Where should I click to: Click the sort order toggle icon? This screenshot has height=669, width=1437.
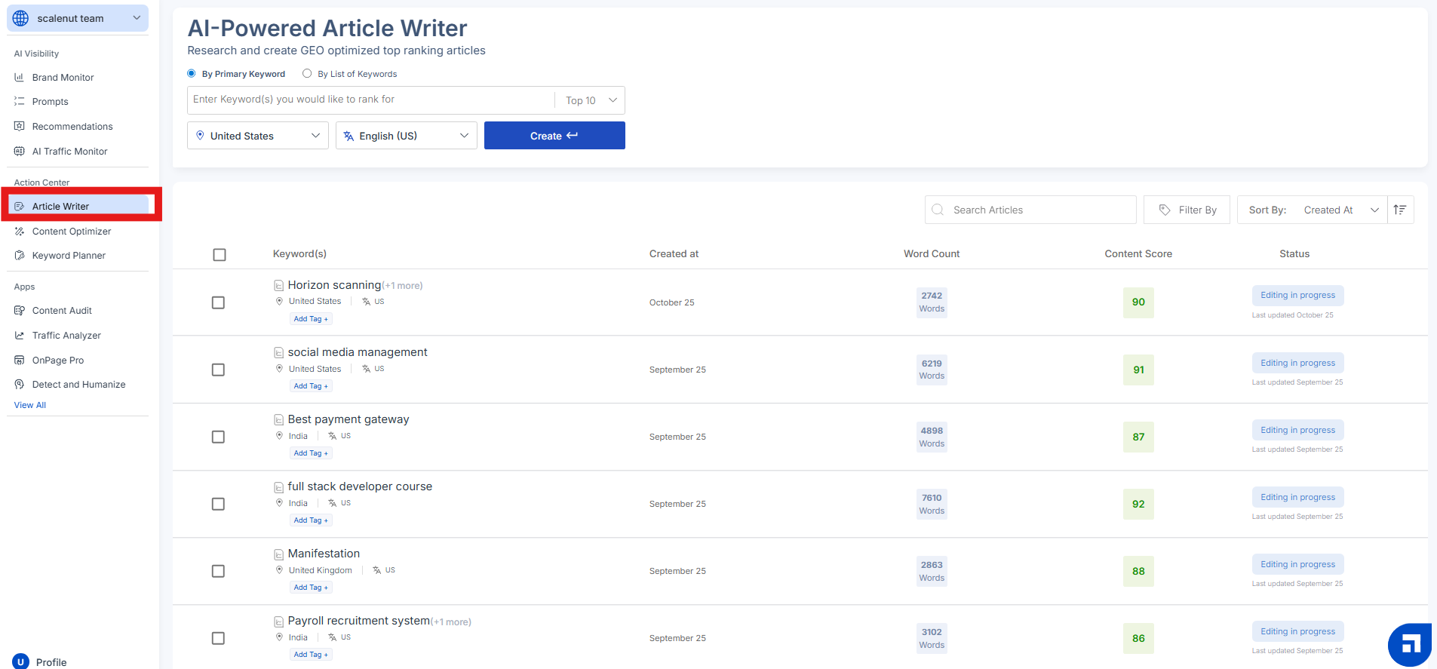pyautogui.click(x=1400, y=210)
